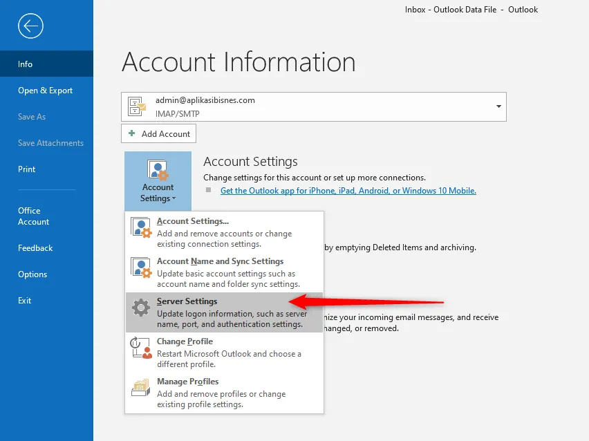Select Change Profile menu item
The image size is (589, 441).
[224, 353]
